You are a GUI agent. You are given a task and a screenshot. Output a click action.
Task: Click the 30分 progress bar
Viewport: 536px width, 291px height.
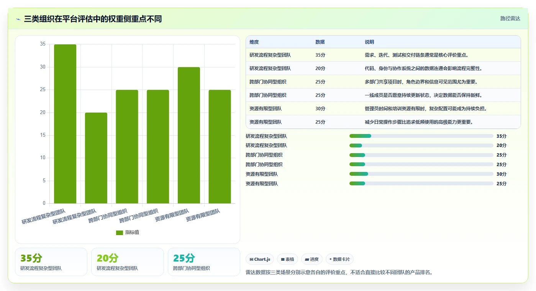pos(421,174)
